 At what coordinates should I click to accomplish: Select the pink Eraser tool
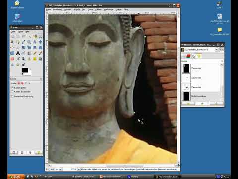(x=12, y=59)
